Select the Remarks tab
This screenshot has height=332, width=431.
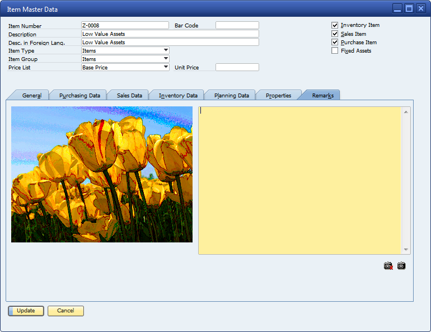[323, 95]
